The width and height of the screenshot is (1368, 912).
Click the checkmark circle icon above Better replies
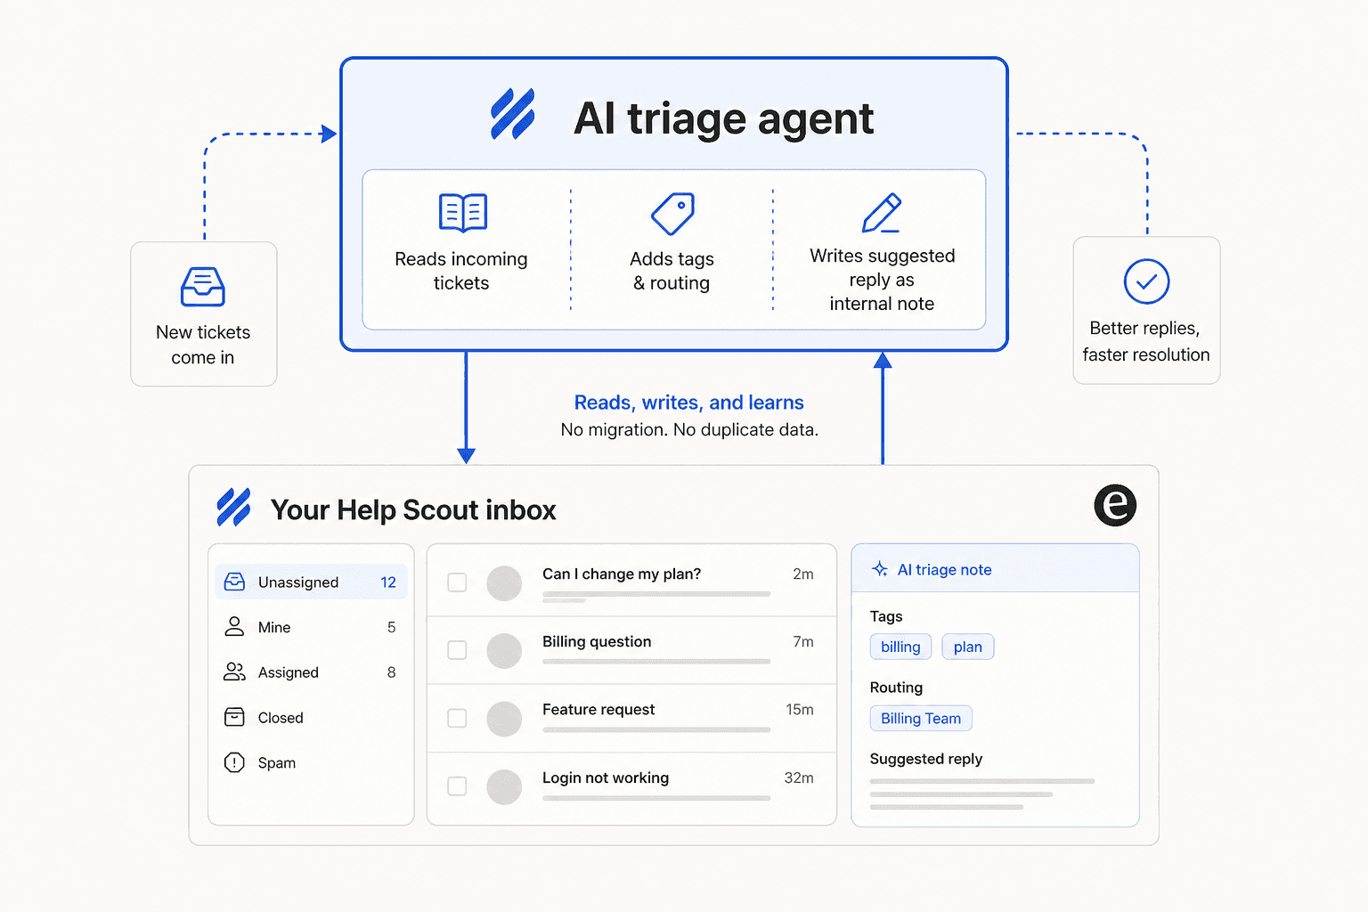1146,281
